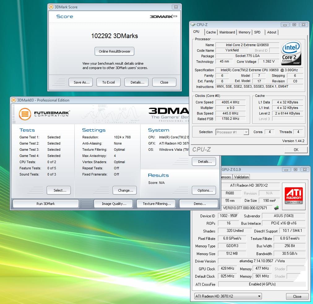Click the Online ResultBrowser button

tap(114, 51)
